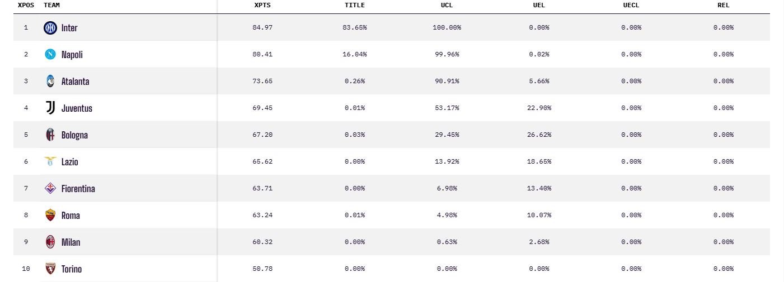Viewport: 784px width, 282px height.
Task: Sort by the UEL column header
Action: tap(539, 5)
